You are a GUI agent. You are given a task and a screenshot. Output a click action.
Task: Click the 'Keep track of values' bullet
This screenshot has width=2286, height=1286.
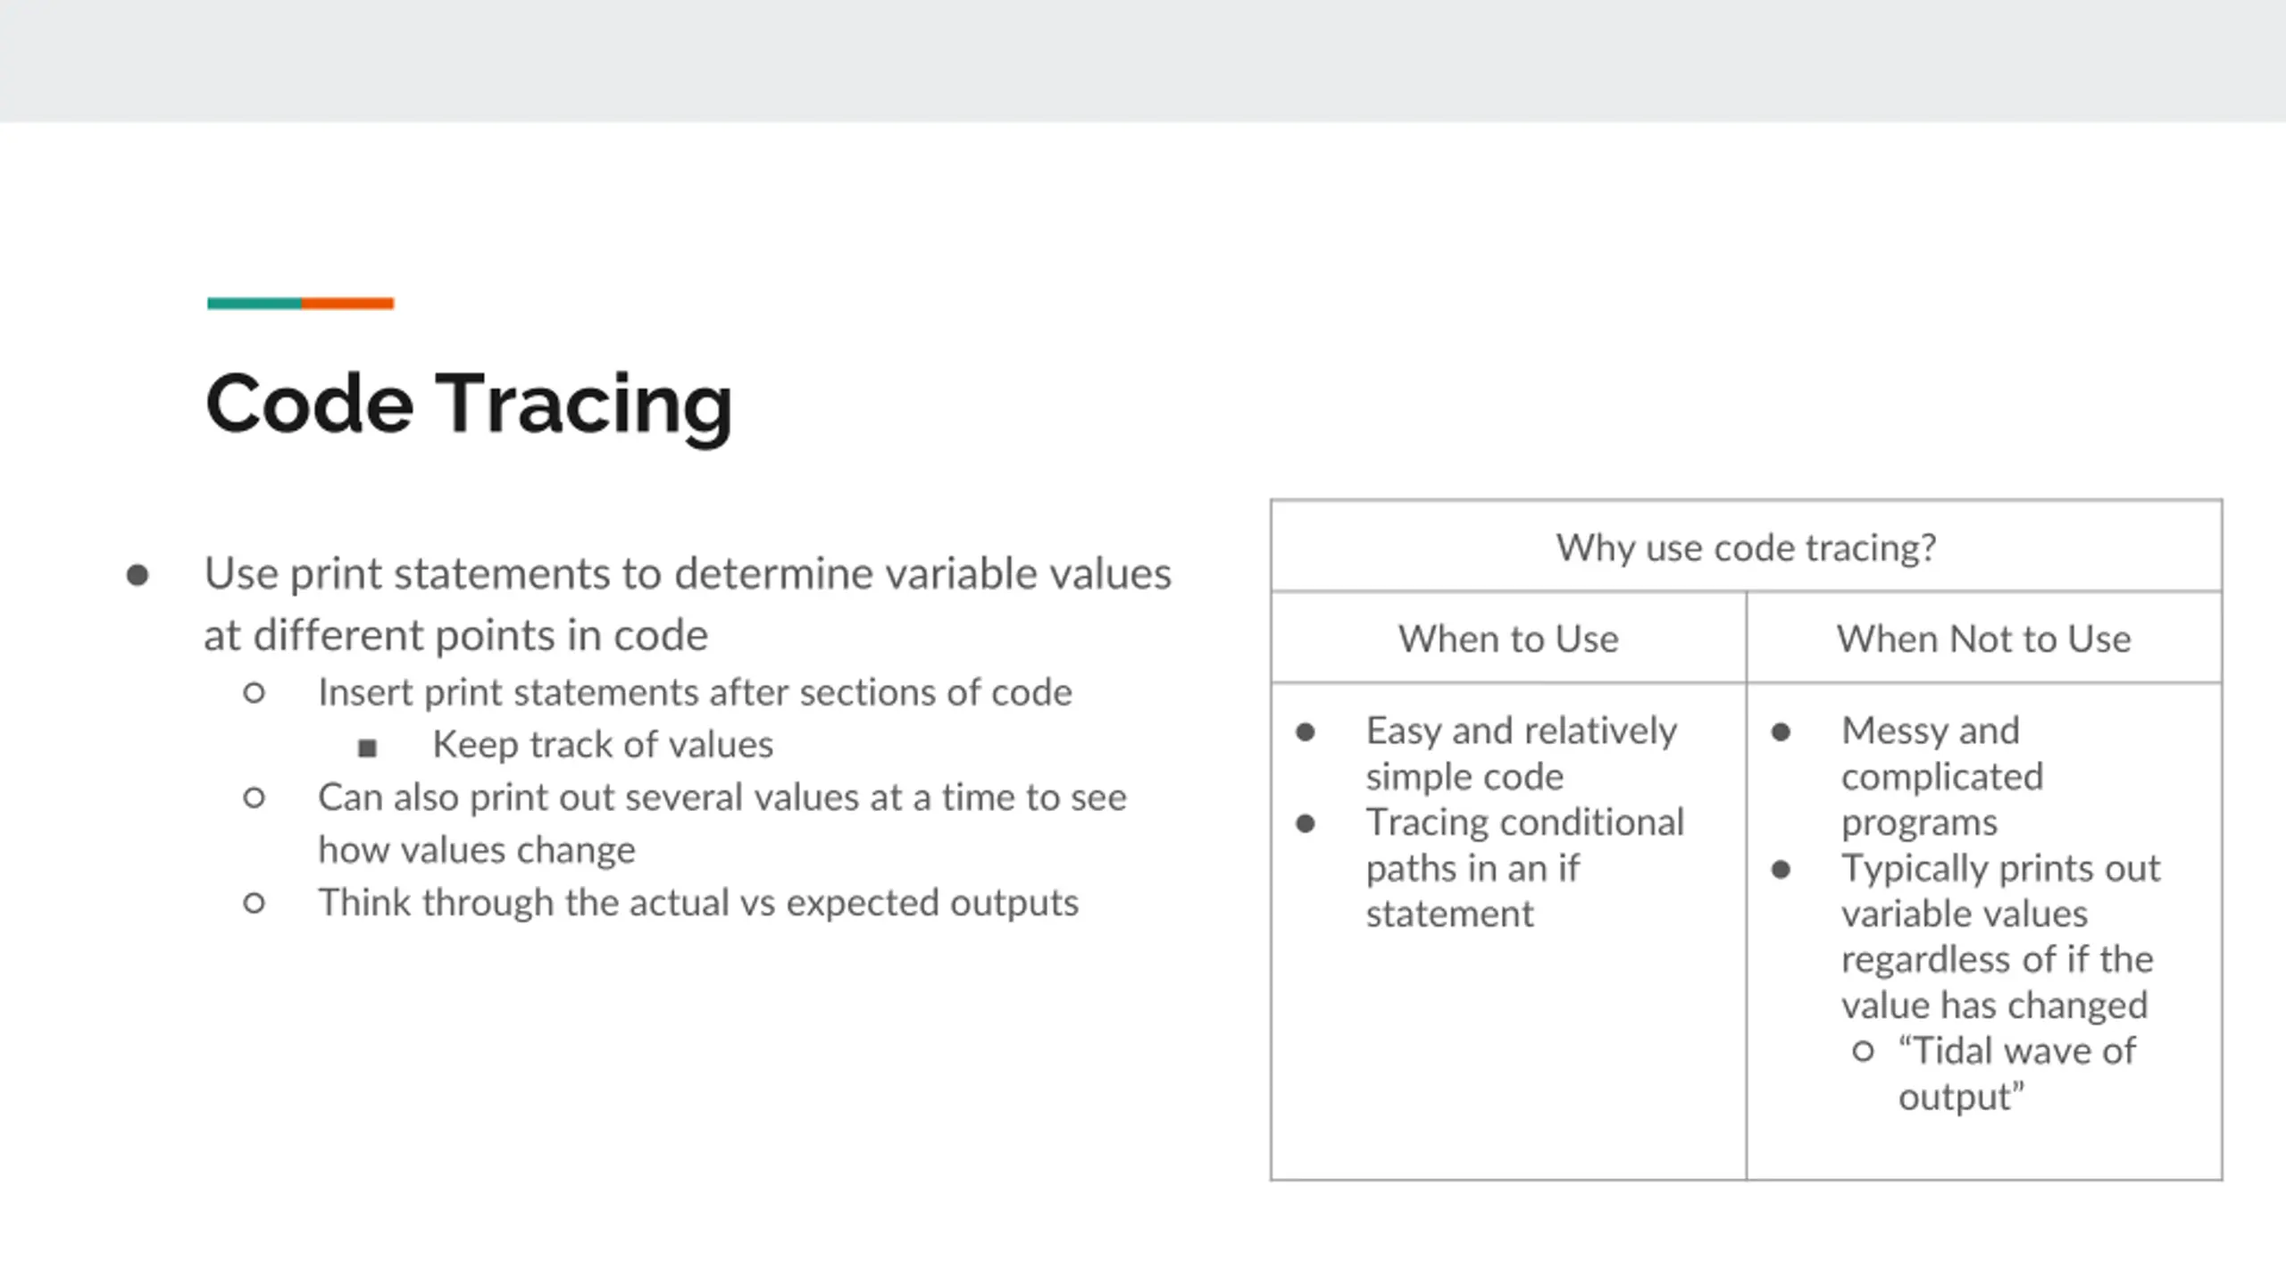[603, 744]
